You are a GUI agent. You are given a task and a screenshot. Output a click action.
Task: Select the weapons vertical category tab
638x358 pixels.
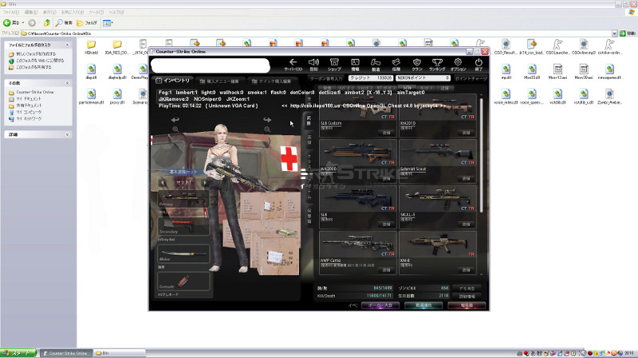pyautogui.click(x=309, y=120)
